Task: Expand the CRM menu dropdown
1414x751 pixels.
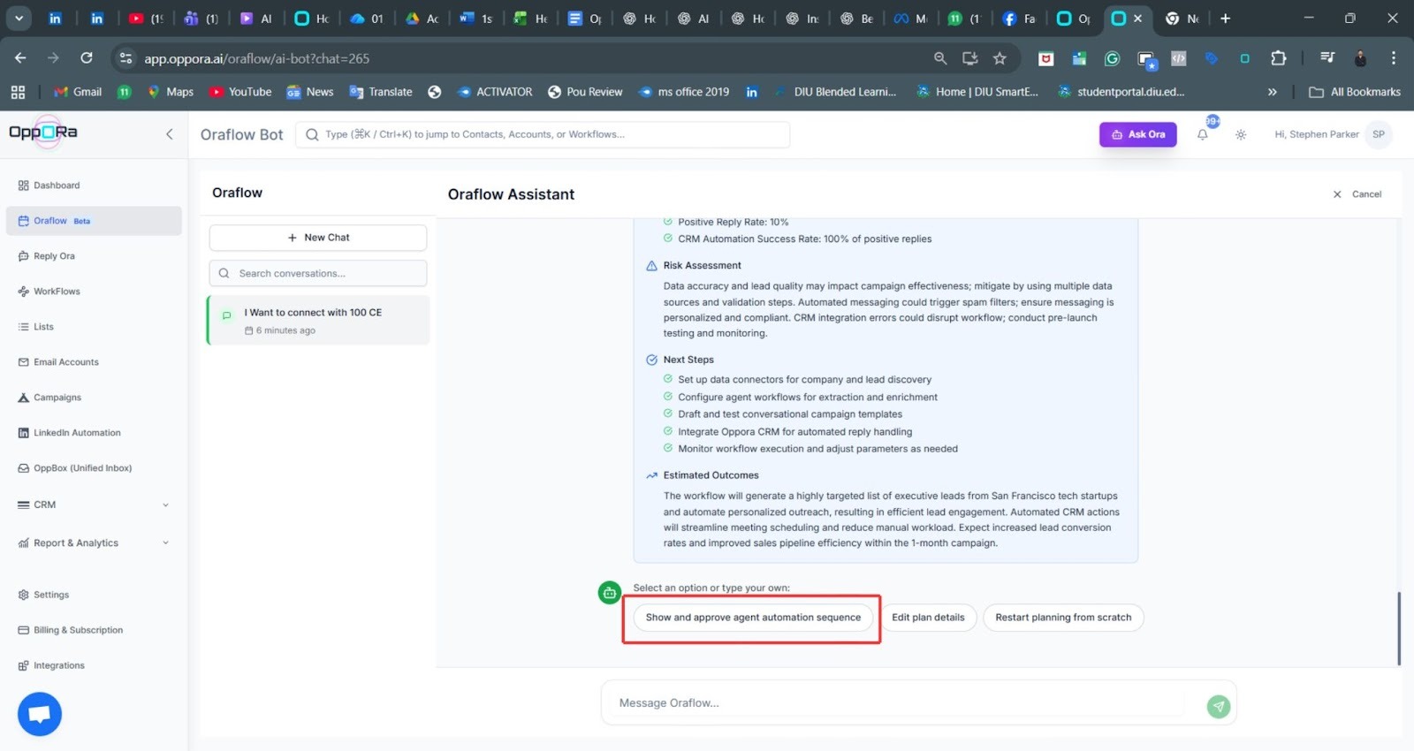Action: click(165, 505)
